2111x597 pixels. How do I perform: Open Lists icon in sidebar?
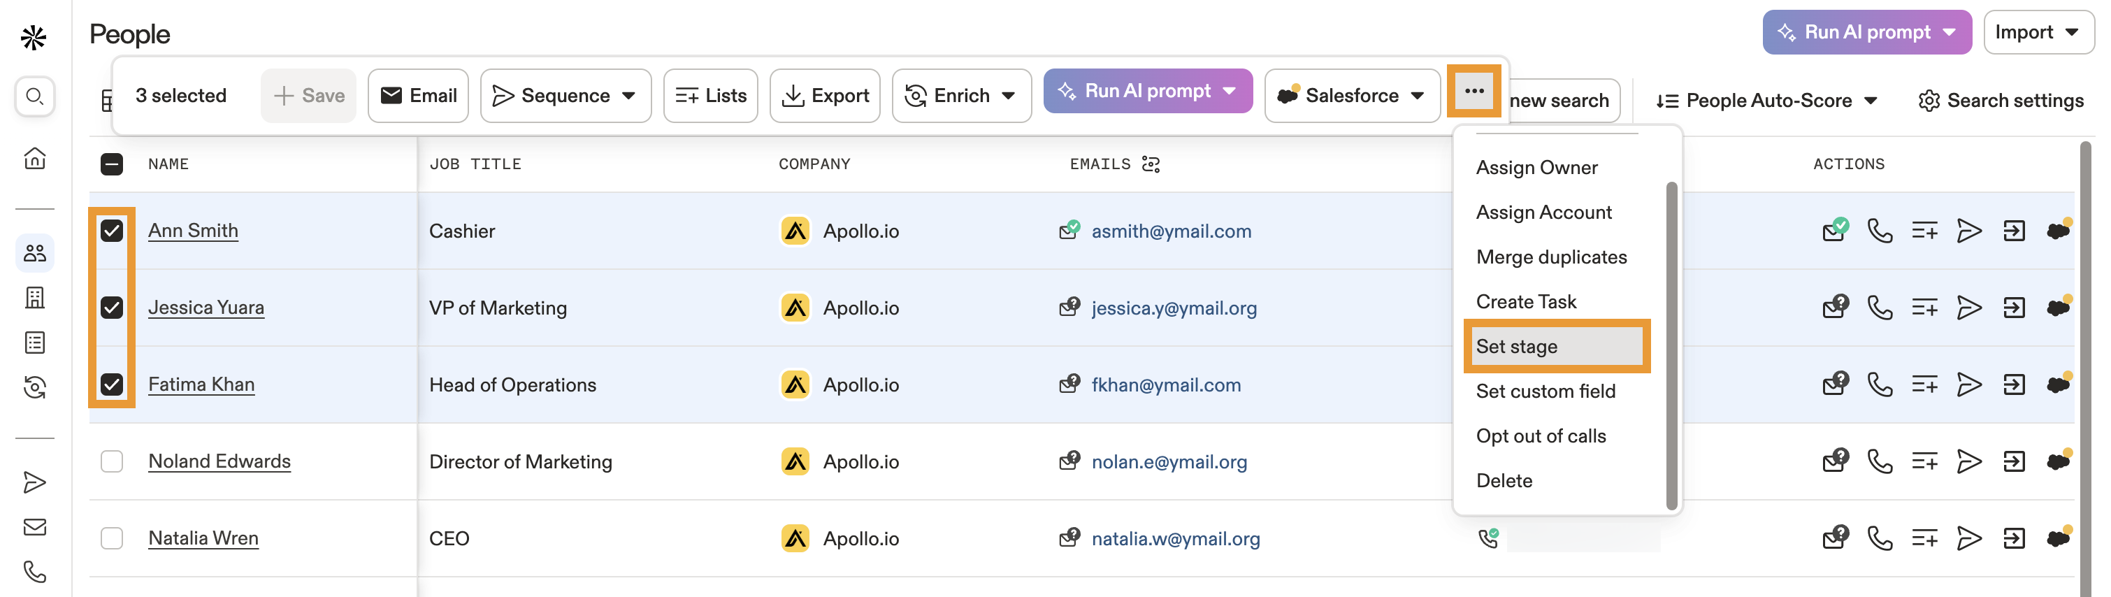pos(34,343)
